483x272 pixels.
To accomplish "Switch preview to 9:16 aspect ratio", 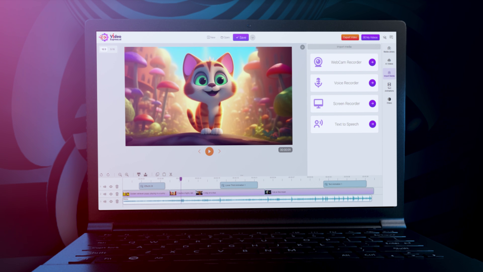I will point(112,49).
